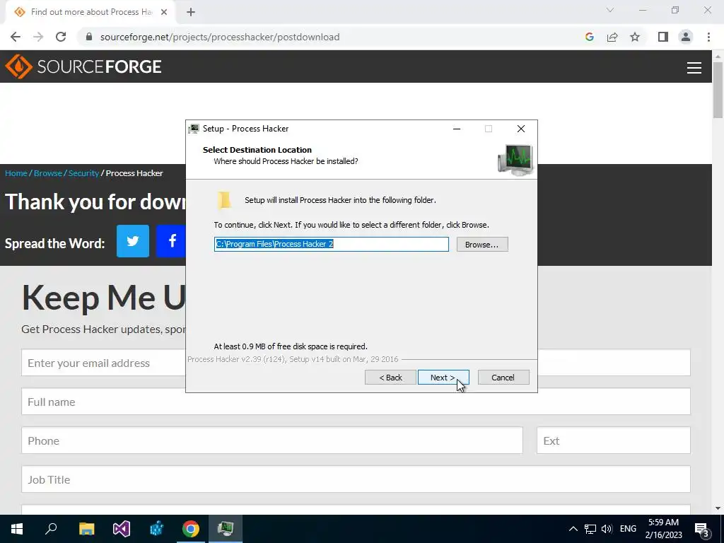Click the yellow folder icon in Setup
Image resolution: width=724 pixels, height=543 pixels.
tap(224, 200)
